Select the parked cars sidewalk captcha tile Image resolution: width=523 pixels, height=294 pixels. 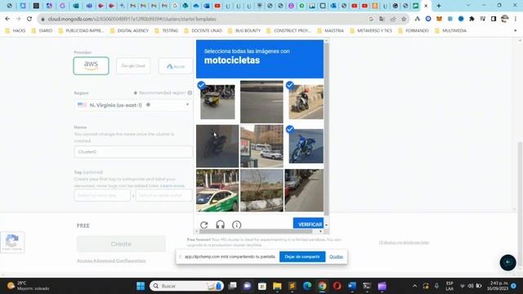click(x=304, y=190)
